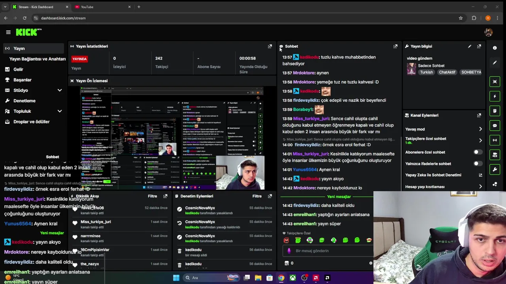Screen dimensions: 506x284
Task: Pop out the Yayın İstatistikleri panel
Action: point(270,46)
